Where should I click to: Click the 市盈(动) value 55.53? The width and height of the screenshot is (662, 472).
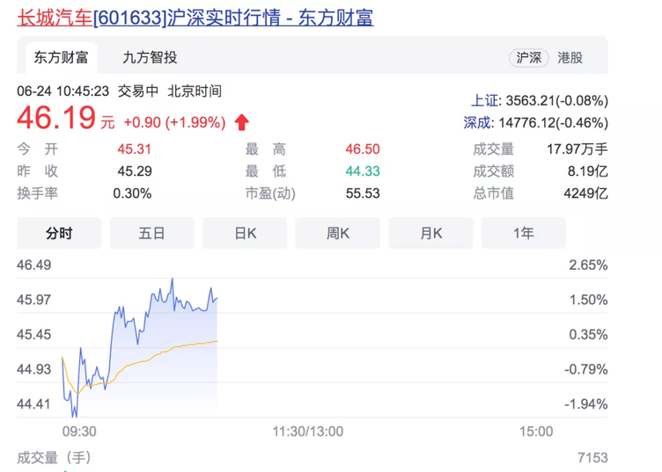click(363, 193)
